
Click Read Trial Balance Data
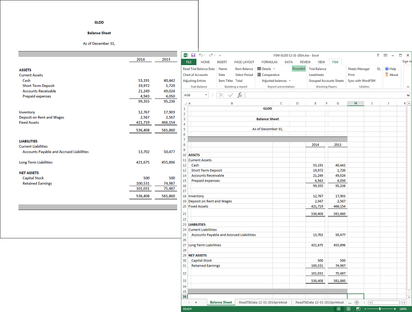pos(199,69)
